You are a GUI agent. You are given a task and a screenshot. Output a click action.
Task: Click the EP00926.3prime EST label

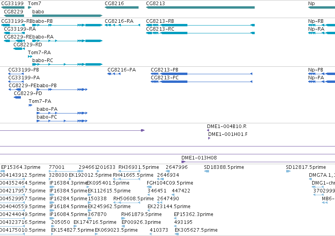click(x=141, y=223)
